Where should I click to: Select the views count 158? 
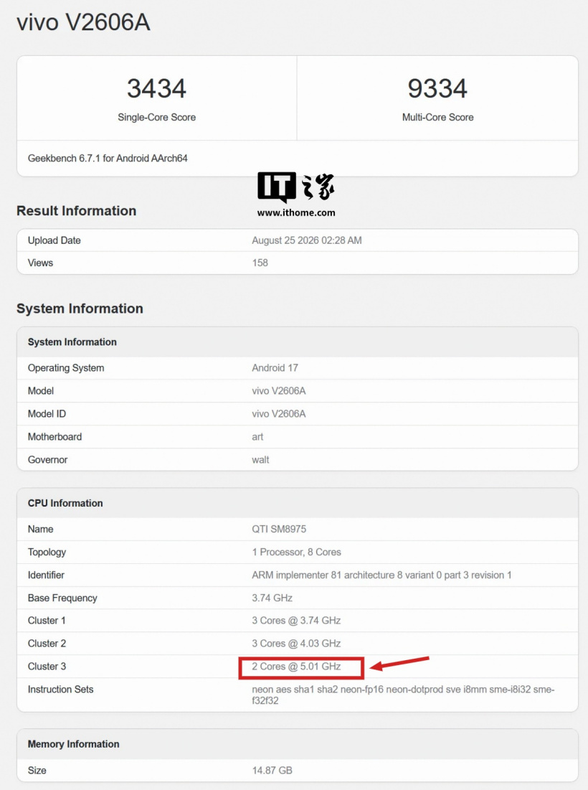click(260, 263)
